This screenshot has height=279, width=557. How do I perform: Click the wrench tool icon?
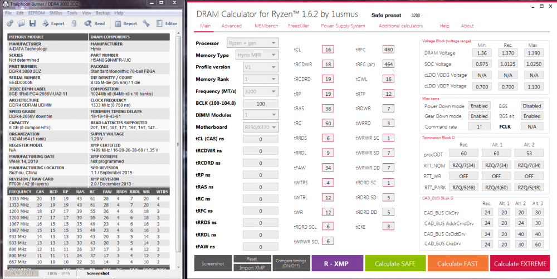pyautogui.click(x=146, y=23)
